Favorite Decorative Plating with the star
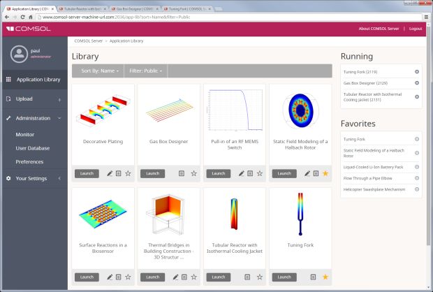 (128, 173)
